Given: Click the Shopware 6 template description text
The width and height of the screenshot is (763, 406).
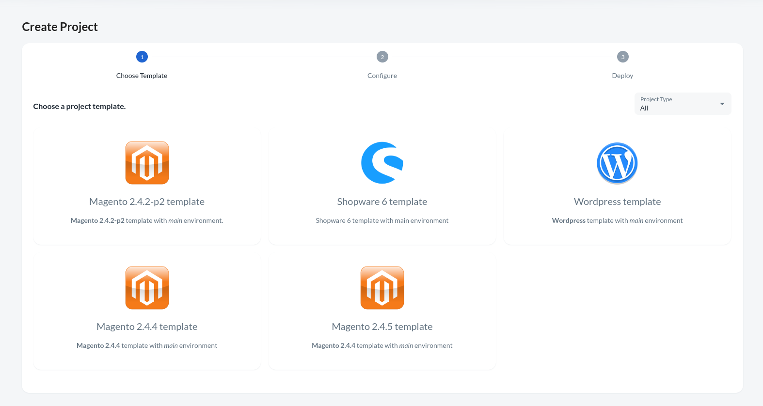Looking at the screenshot, I should coord(382,220).
